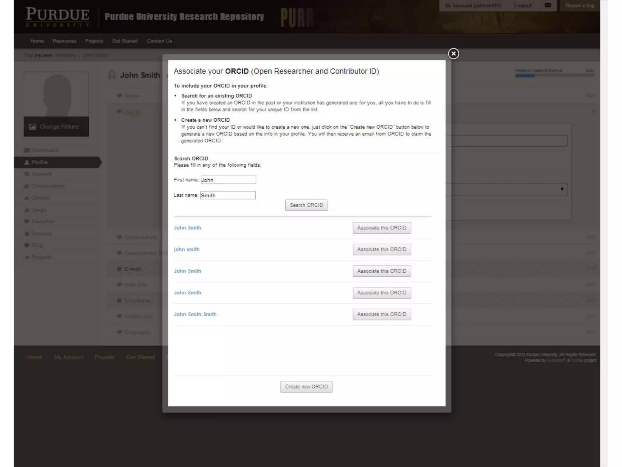Click the profile completeness progress bar
622x467 pixels.
coord(554,76)
